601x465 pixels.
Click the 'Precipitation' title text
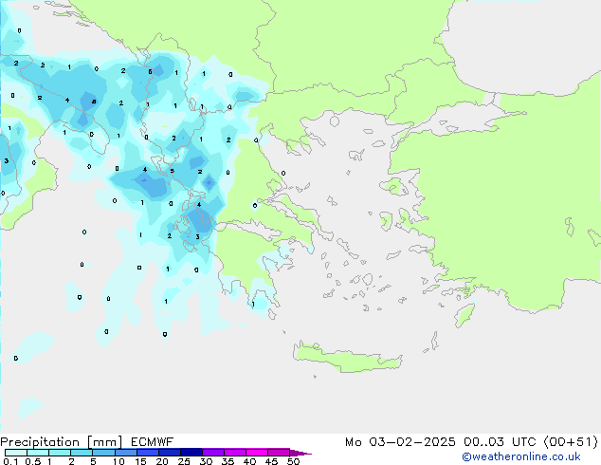tap(40, 442)
